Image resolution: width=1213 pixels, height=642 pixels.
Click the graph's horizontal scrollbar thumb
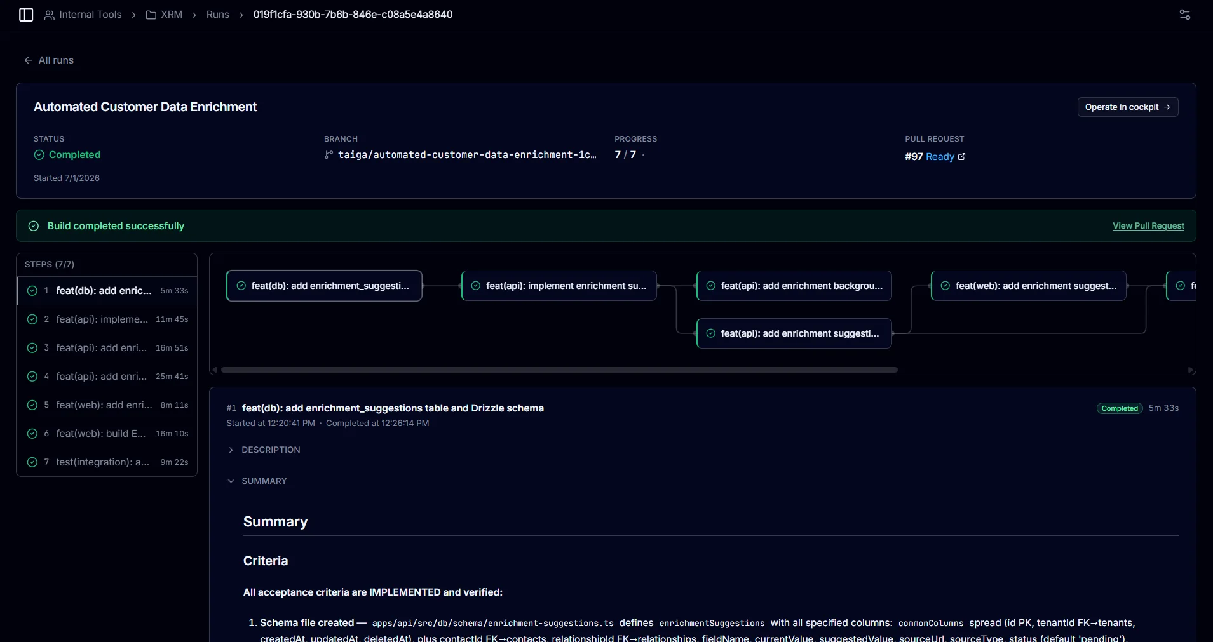[x=559, y=370]
